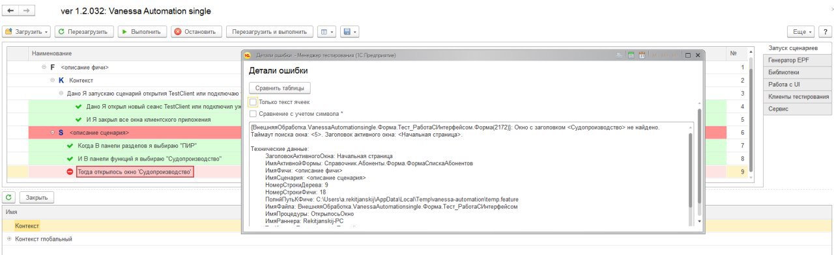The height and width of the screenshot is (255, 834).
Task: Collapse the <описание сценария> scenario node
Action: 53,133
